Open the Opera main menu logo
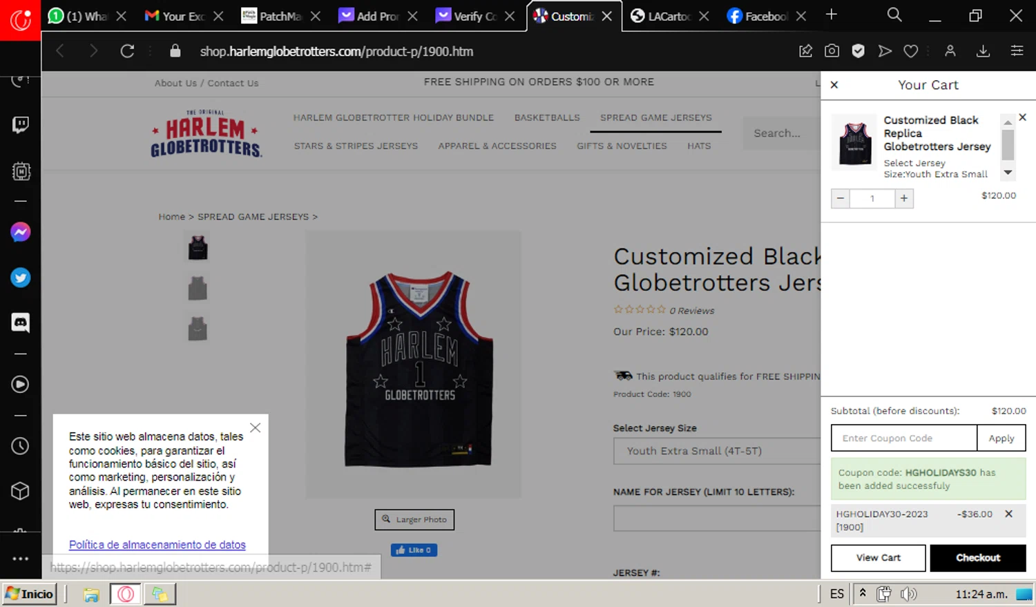 pos(20,20)
